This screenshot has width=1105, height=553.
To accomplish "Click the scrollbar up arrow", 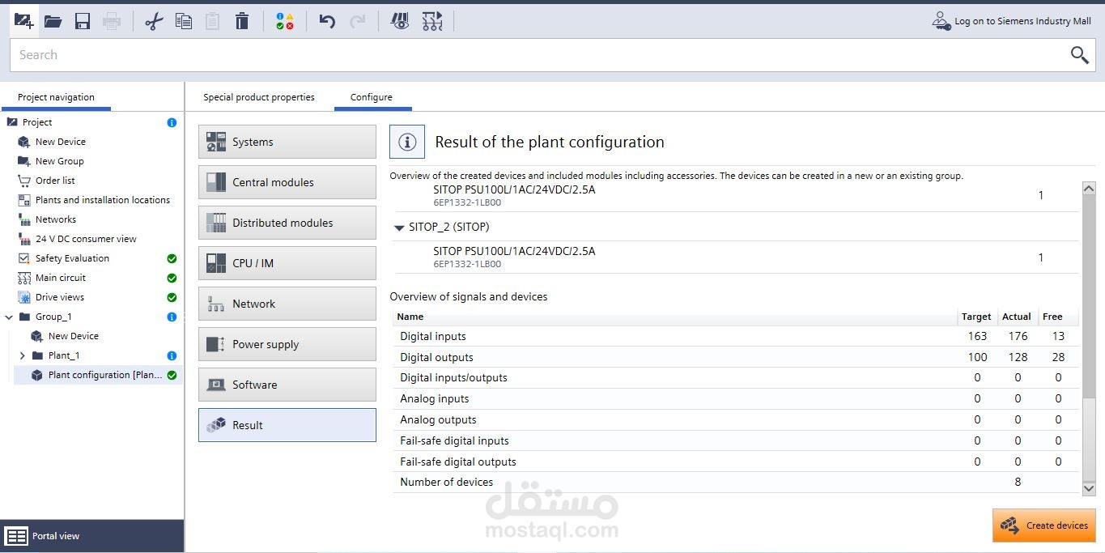I will [x=1088, y=188].
